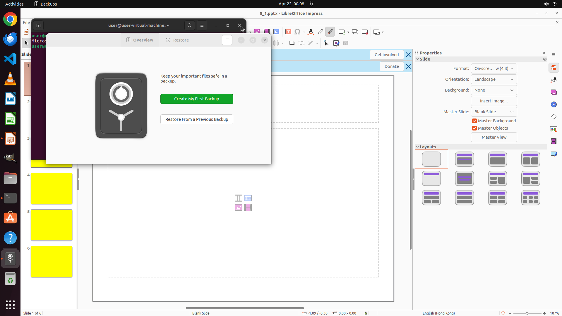Open the Format dropdown
562x316 pixels.
tap(494, 68)
